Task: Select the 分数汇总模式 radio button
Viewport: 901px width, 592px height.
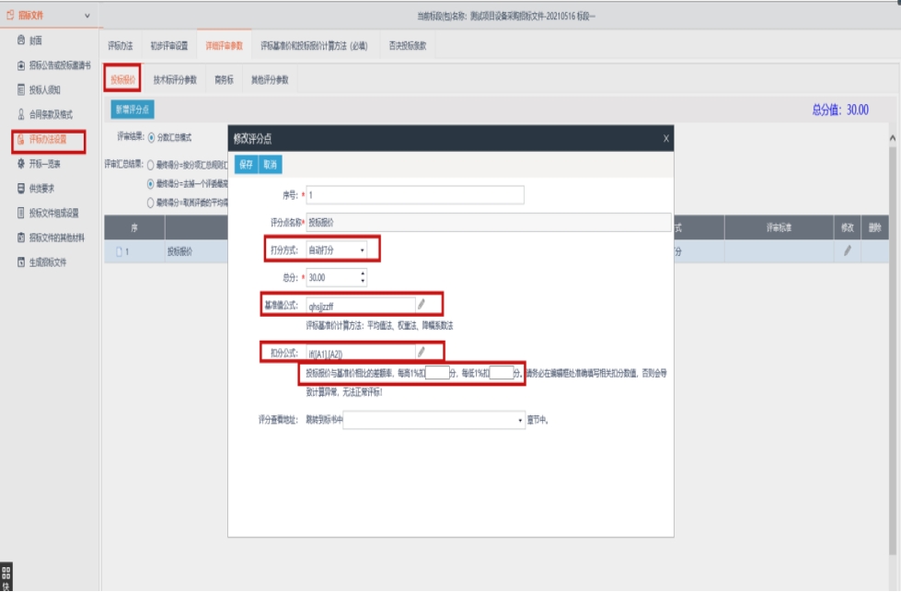Action: [152, 137]
